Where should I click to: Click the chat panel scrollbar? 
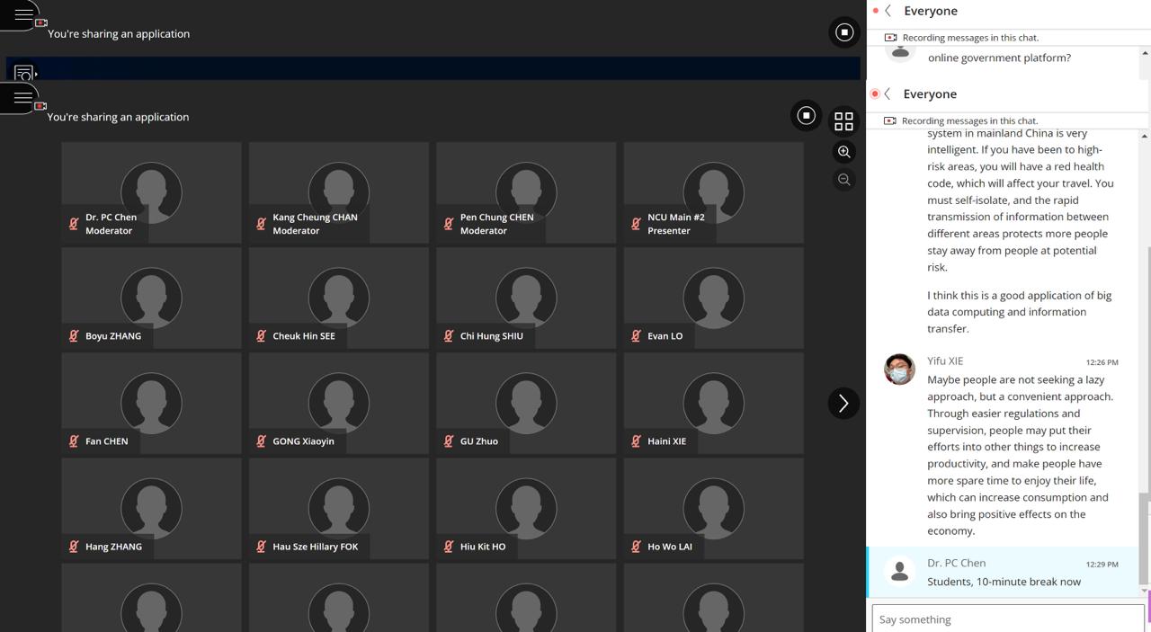[1144, 360]
